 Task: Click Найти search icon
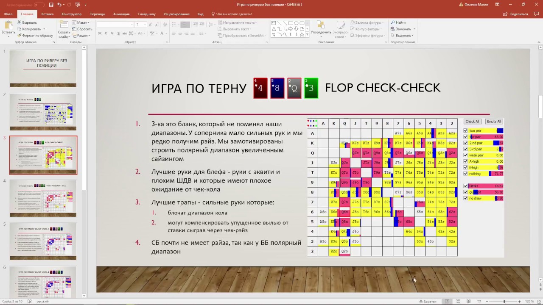(x=398, y=22)
